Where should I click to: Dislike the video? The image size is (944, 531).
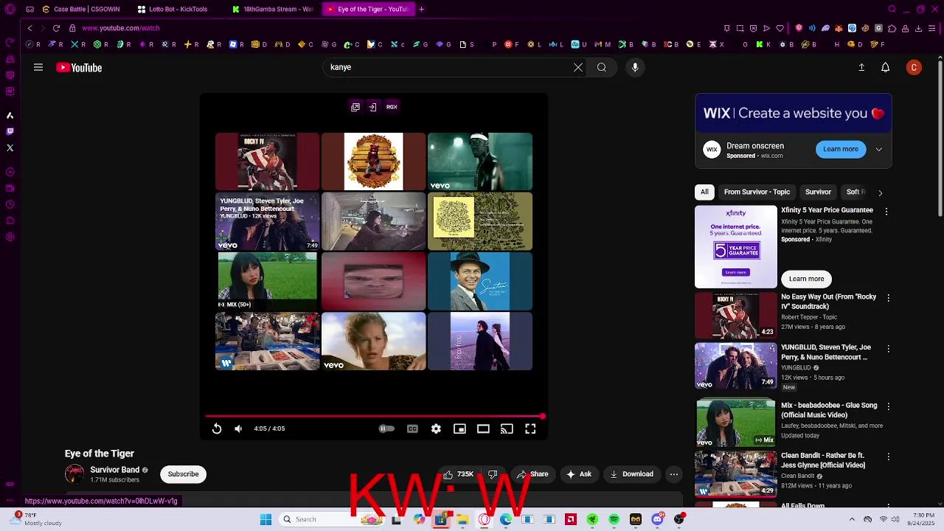click(493, 474)
